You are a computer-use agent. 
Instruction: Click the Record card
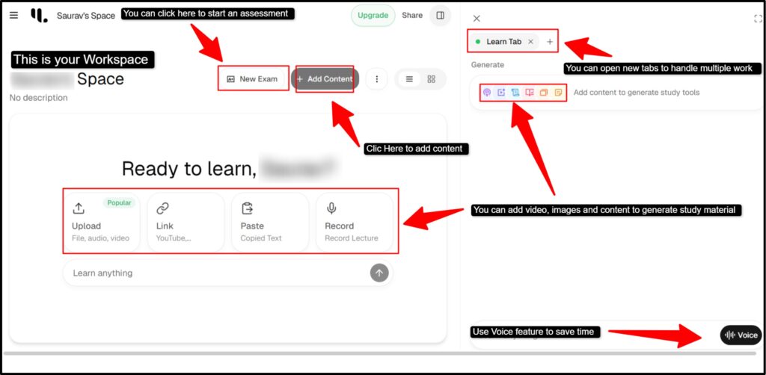(354, 222)
